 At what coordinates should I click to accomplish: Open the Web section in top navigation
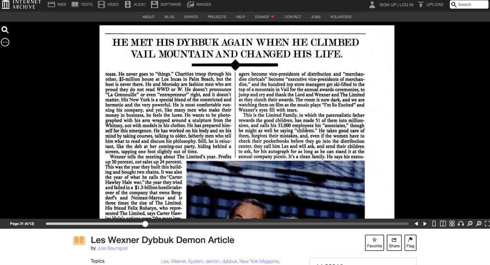(57, 4)
